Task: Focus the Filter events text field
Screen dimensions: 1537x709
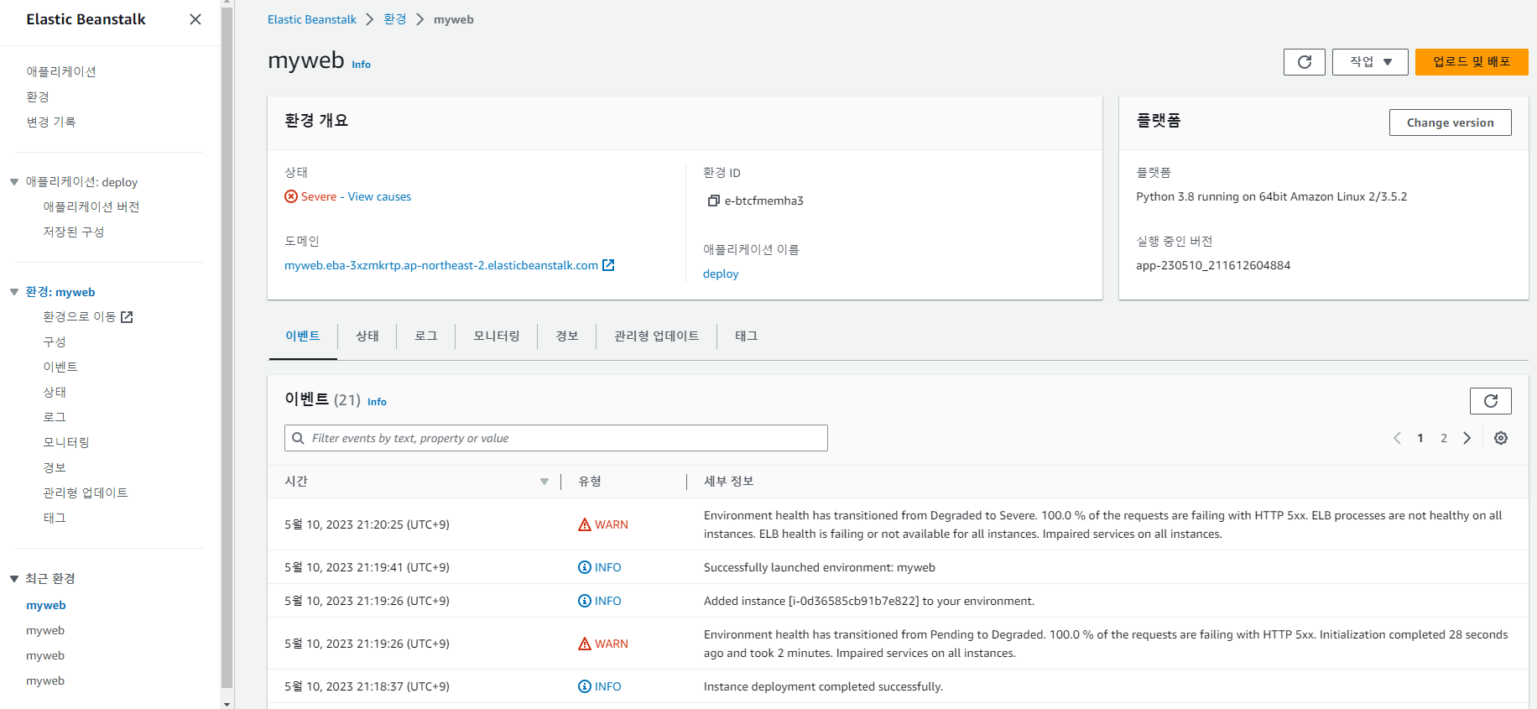Action: coord(556,438)
